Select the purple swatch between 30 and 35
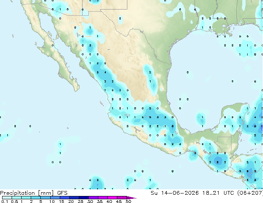This screenshot has width=263, height=203. pos(93,198)
